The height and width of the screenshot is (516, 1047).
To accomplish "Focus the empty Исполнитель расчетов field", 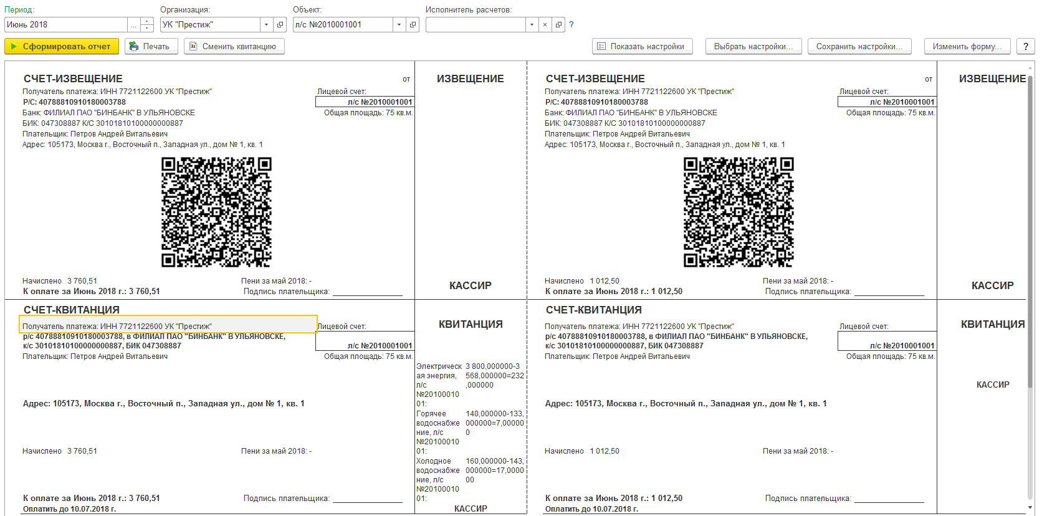I will click(476, 25).
